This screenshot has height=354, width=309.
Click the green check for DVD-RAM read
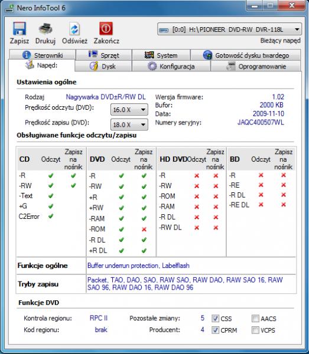click(121, 218)
